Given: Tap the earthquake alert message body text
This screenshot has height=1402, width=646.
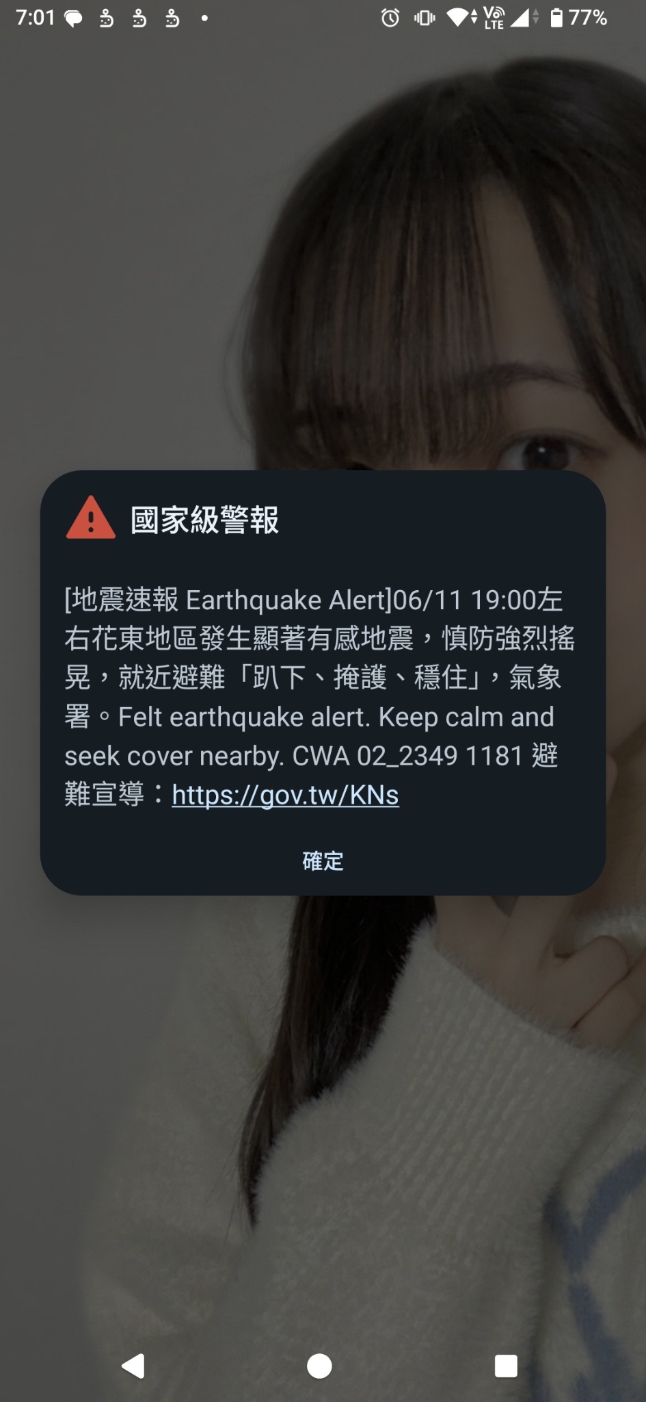Looking at the screenshot, I should point(320,697).
